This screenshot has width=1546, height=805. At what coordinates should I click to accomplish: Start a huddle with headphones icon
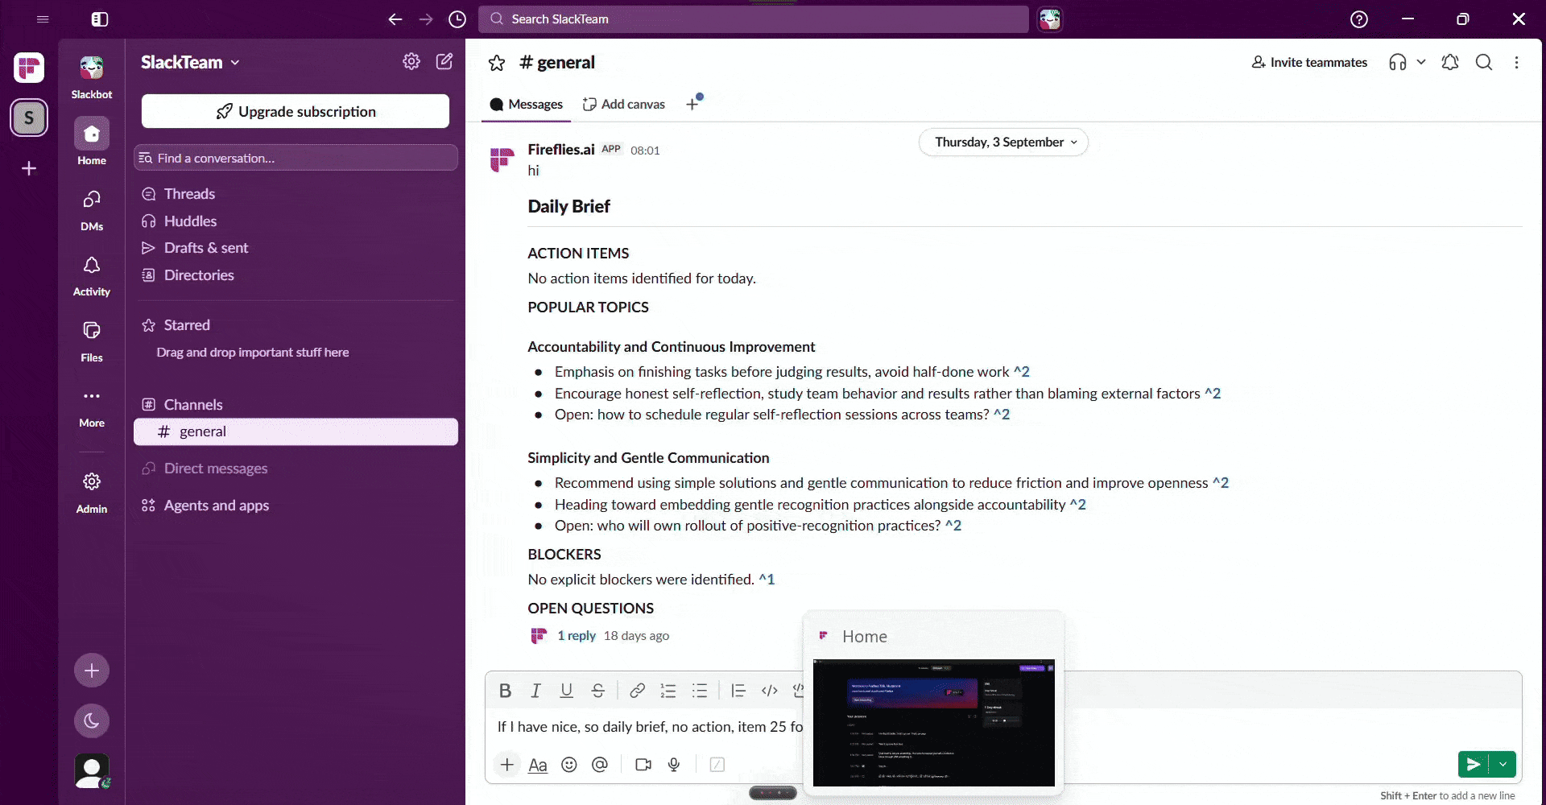[1398, 63]
